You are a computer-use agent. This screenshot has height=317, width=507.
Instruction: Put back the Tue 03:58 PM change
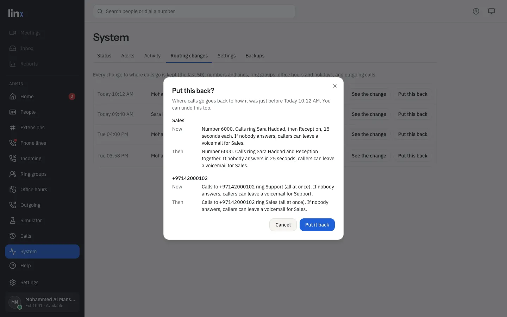413,156
